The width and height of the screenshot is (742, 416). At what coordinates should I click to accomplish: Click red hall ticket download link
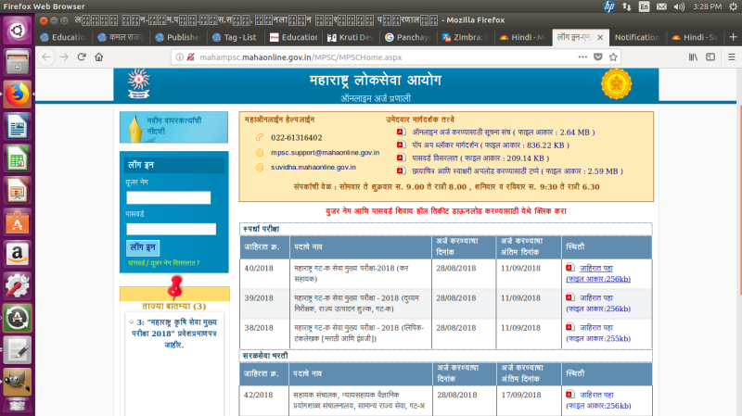coord(446,211)
